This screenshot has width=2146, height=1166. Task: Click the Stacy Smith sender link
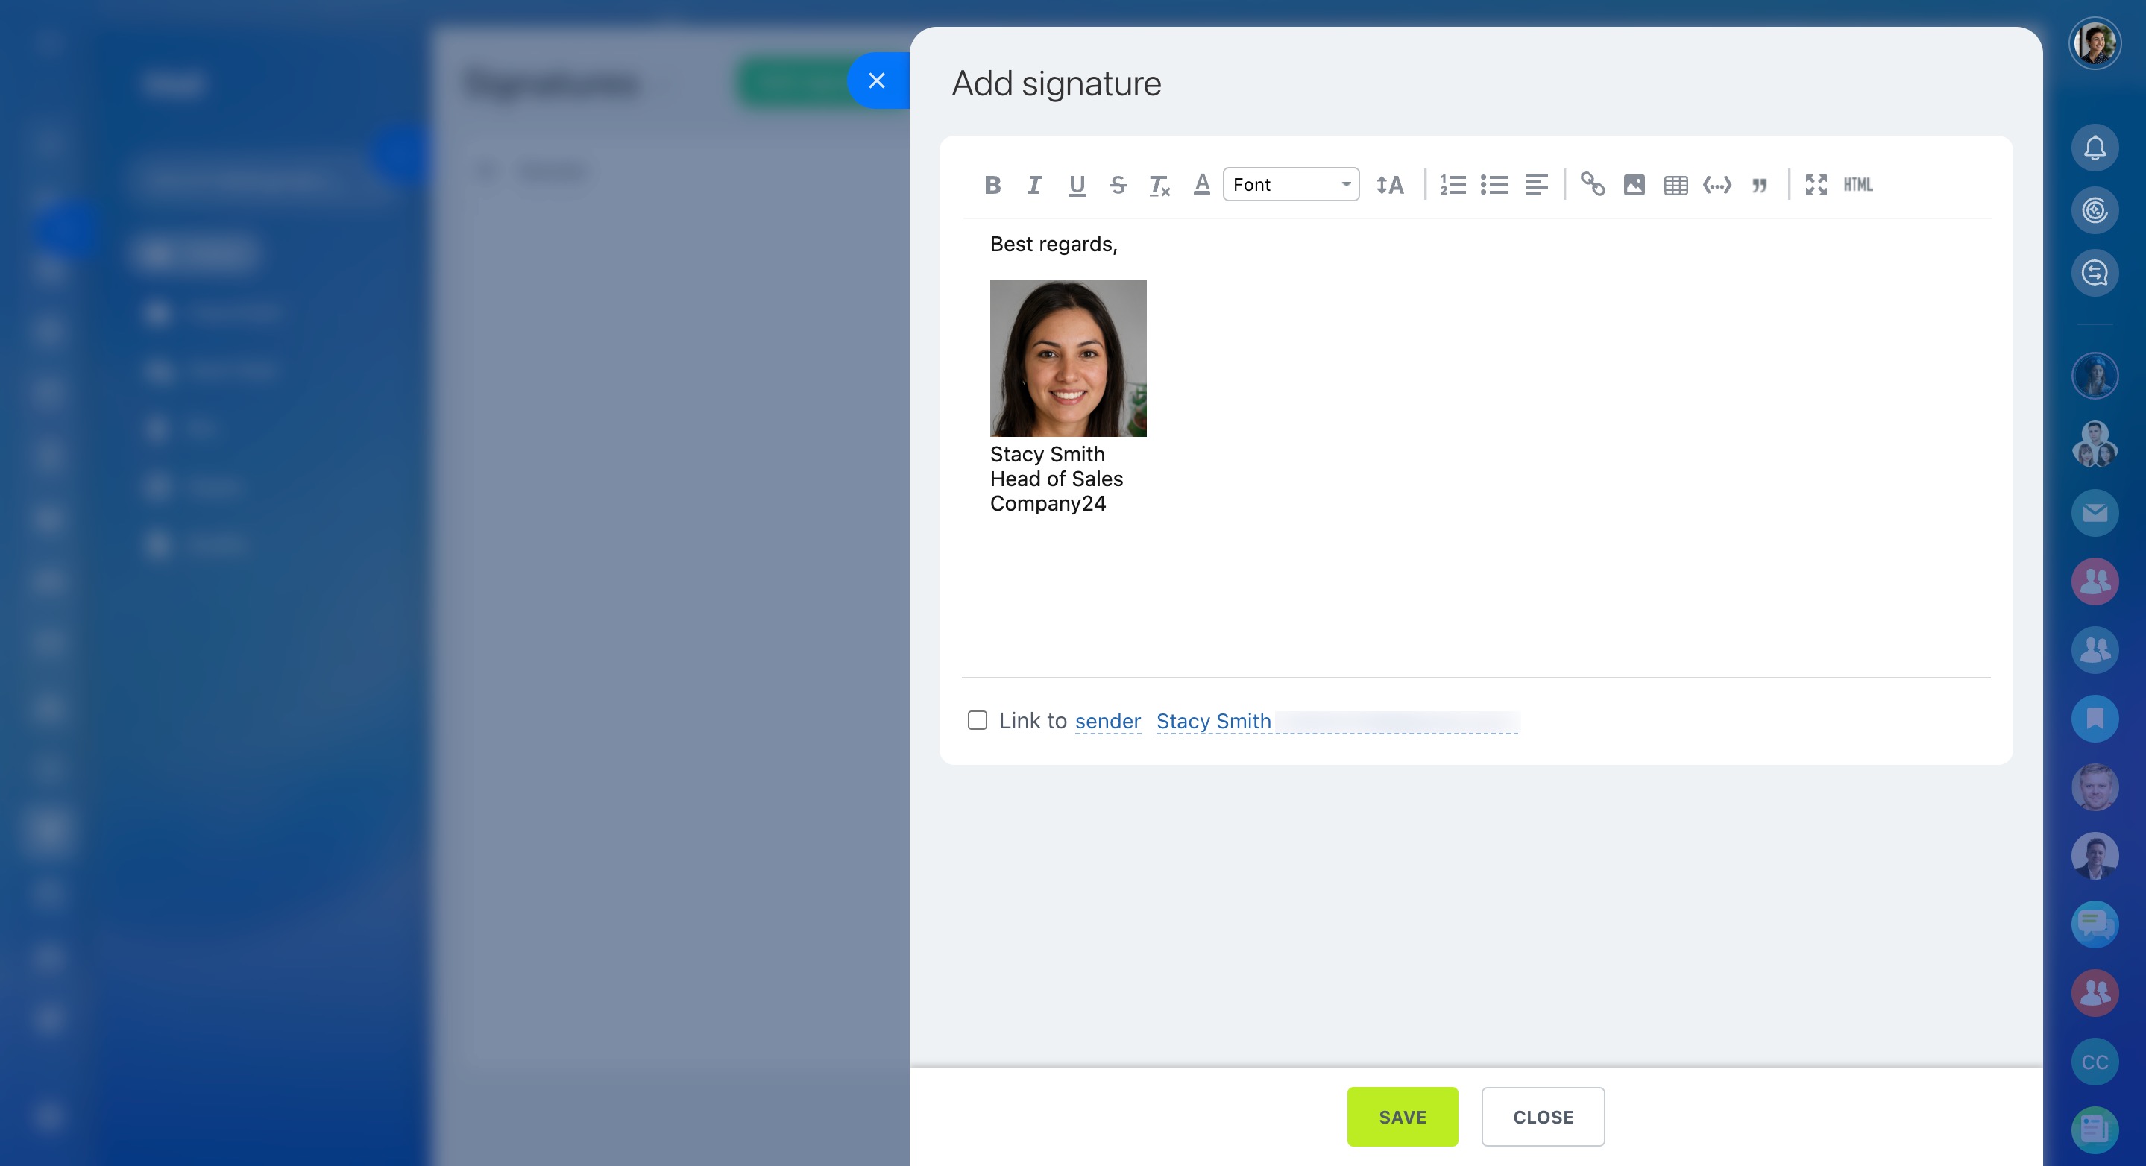point(1213,721)
